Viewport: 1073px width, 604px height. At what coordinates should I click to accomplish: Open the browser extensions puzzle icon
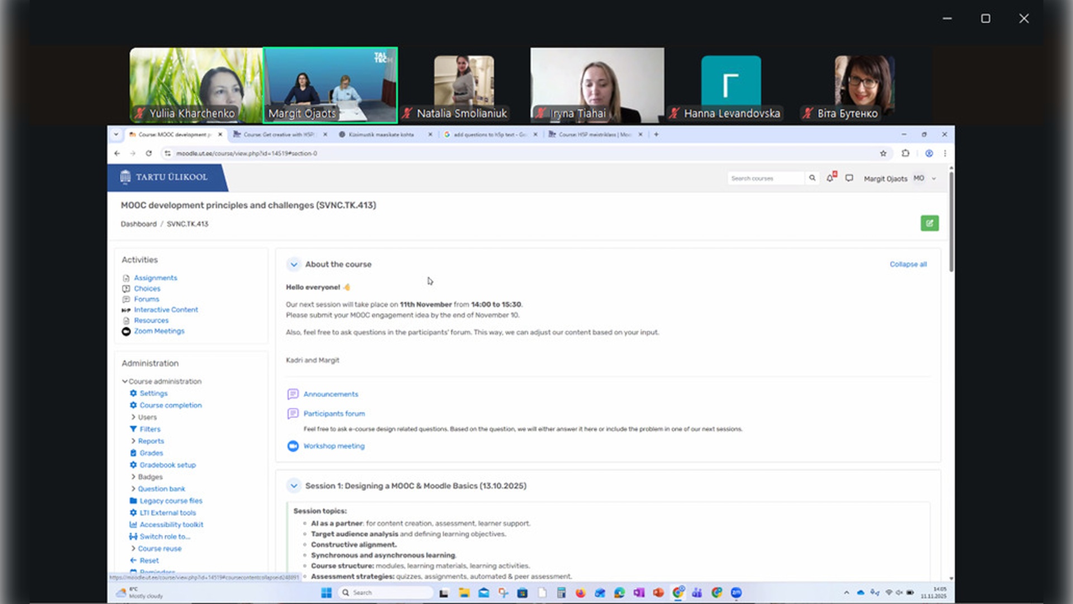tap(905, 153)
